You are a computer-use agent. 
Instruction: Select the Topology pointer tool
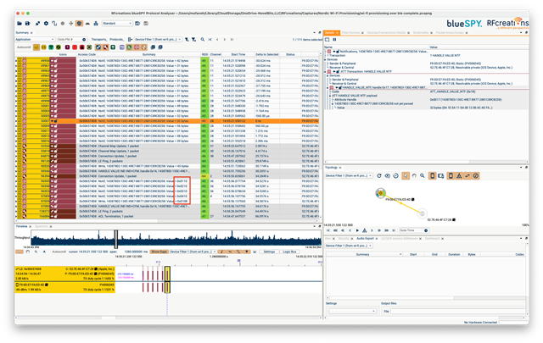pyautogui.click(x=406, y=175)
